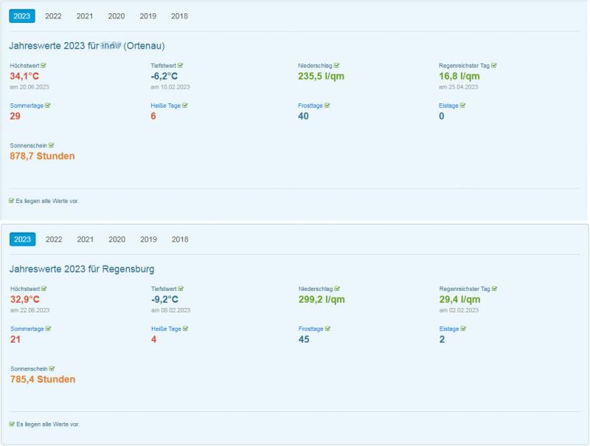Open 2020 tab in Ortenau panel

pos(117,16)
